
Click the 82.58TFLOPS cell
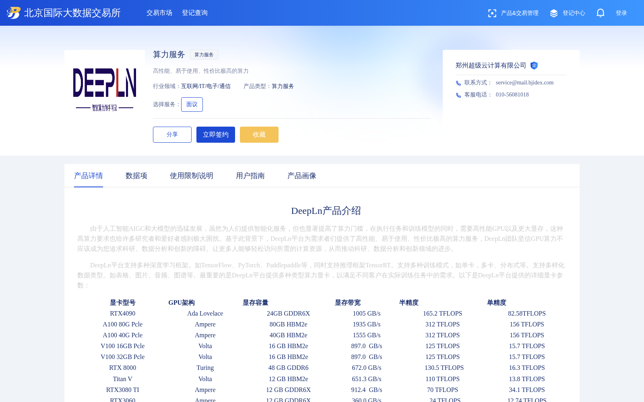(527, 314)
